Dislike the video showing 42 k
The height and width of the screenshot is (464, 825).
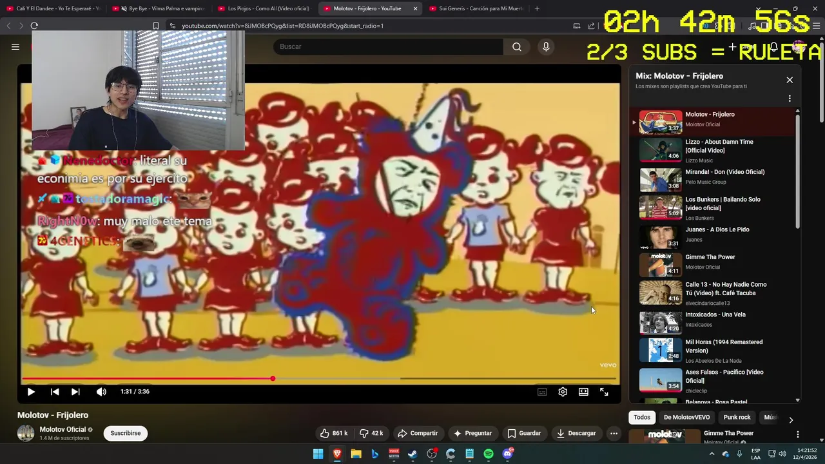coord(371,433)
